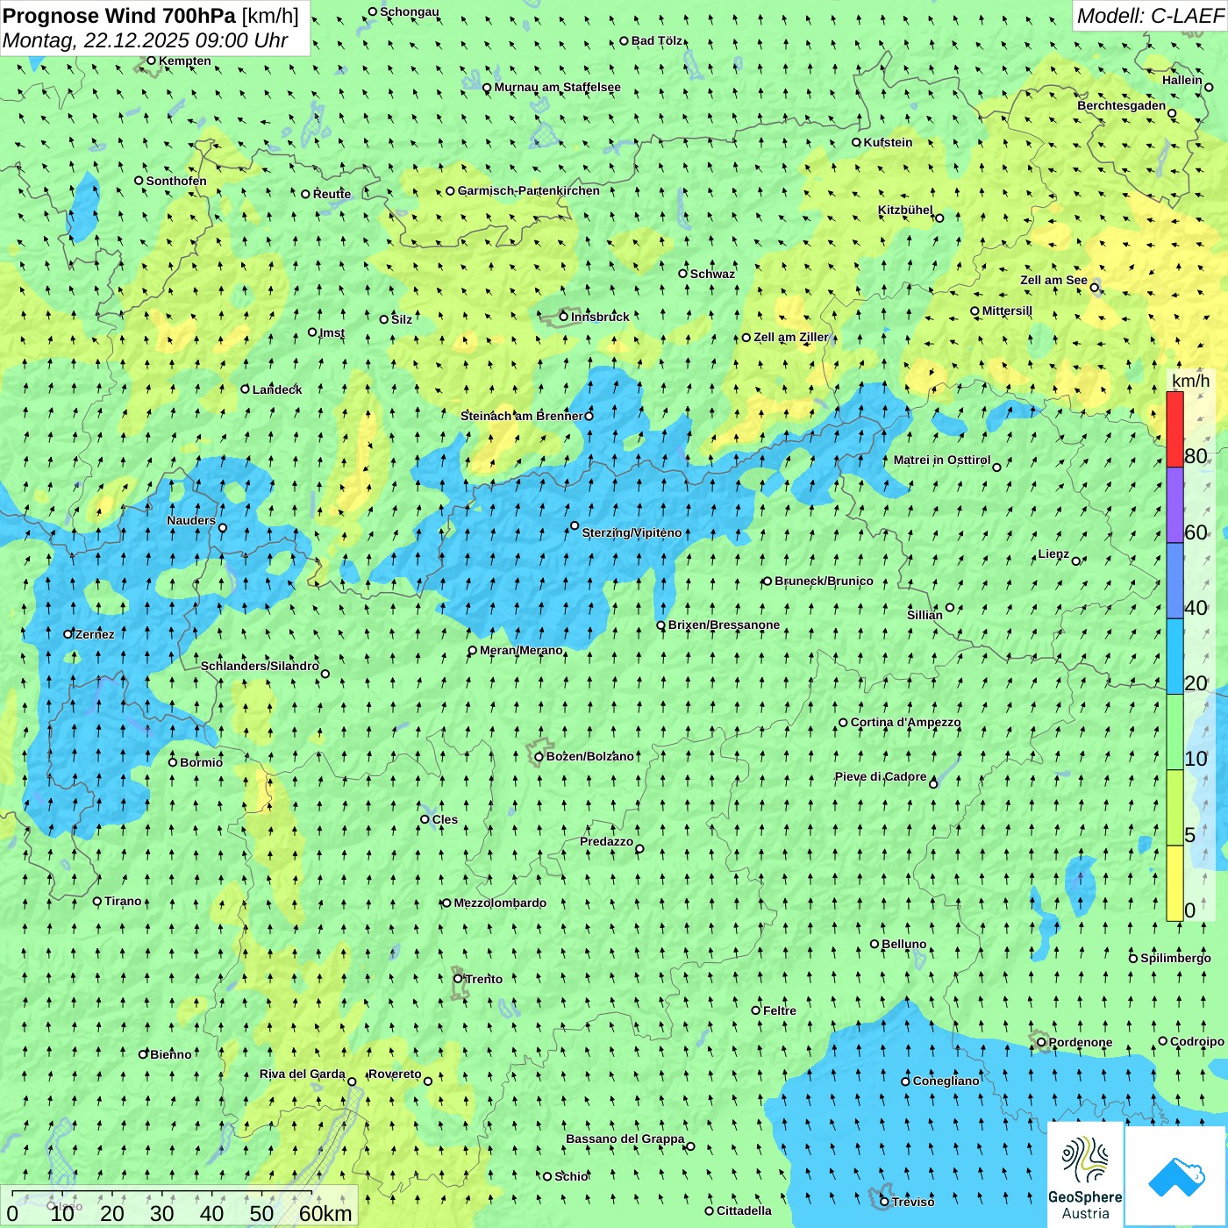Select the purple 60 km/h legend color
Image resolution: width=1228 pixels, height=1228 pixels.
tap(1174, 505)
